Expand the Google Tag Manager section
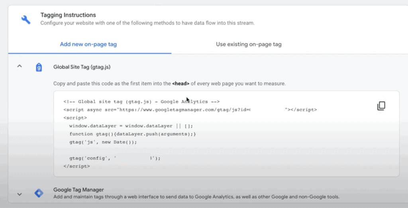This screenshot has width=408, height=208. (20, 194)
